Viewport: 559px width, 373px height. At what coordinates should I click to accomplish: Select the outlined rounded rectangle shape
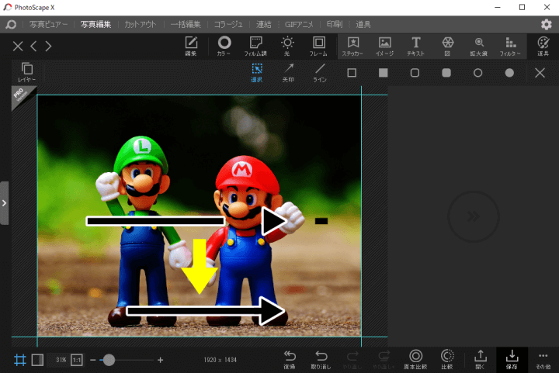415,73
